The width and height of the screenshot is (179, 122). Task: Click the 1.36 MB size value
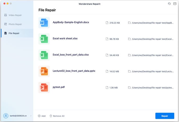pos(114,88)
